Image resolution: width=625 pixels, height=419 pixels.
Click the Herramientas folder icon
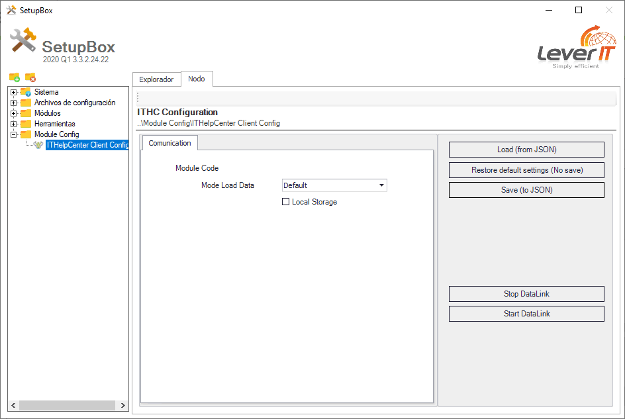[26, 124]
